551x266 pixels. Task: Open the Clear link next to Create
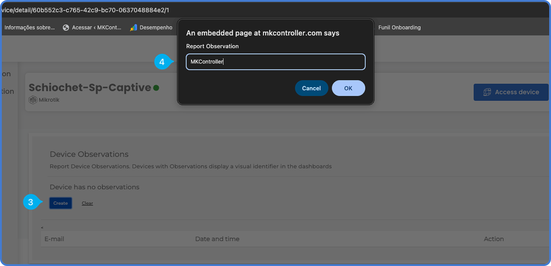[x=87, y=203]
